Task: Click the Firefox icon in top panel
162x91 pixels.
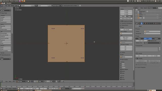Action: [x=22, y=1]
